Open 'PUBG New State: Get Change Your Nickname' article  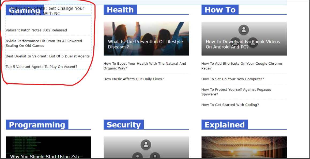click(x=47, y=11)
